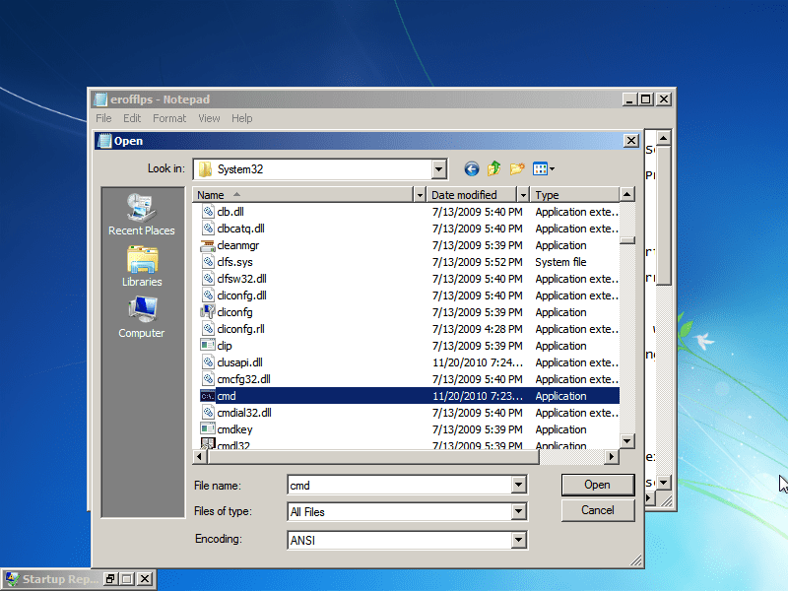Select the clb.dll file icon

coord(208,212)
